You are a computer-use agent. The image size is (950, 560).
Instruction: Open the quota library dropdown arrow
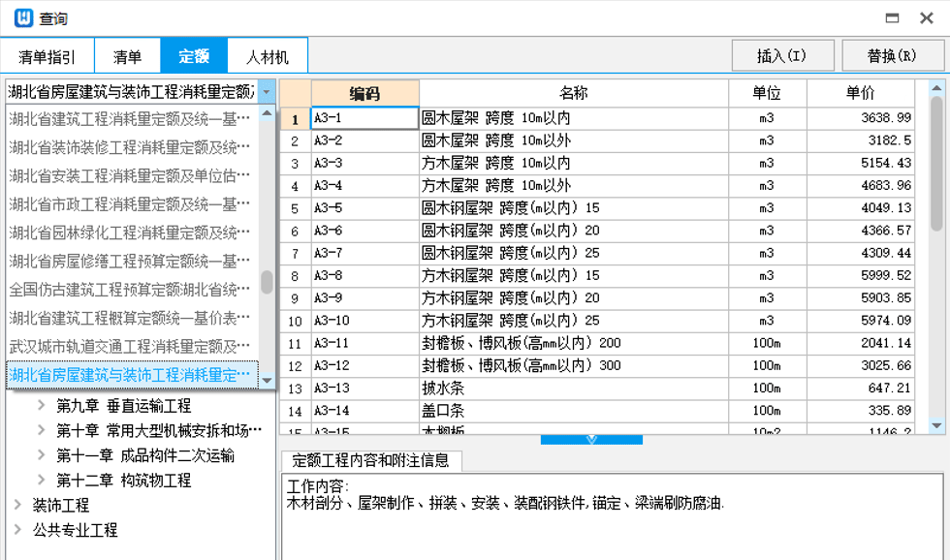(x=268, y=92)
